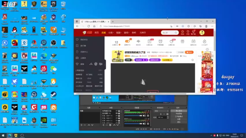Toggle visibility of the game capture source
The image size is (246, 138).
pyautogui.click(x=117, y=113)
